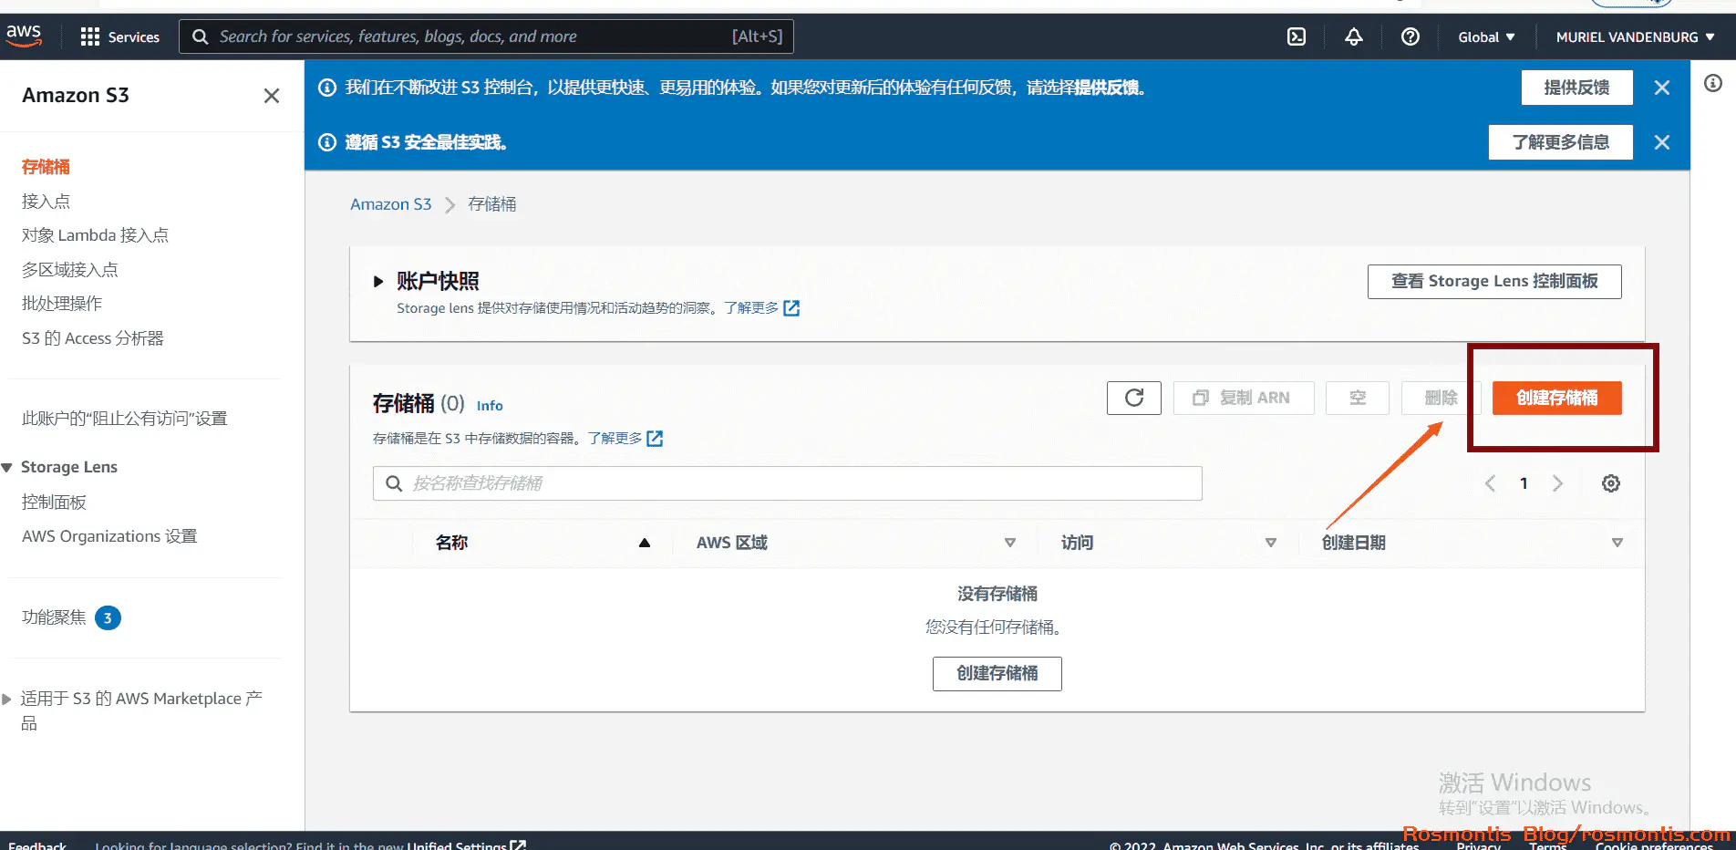Click the search icon in top search bar
Image resolution: width=1736 pixels, height=850 pixels.
[200, 36]
